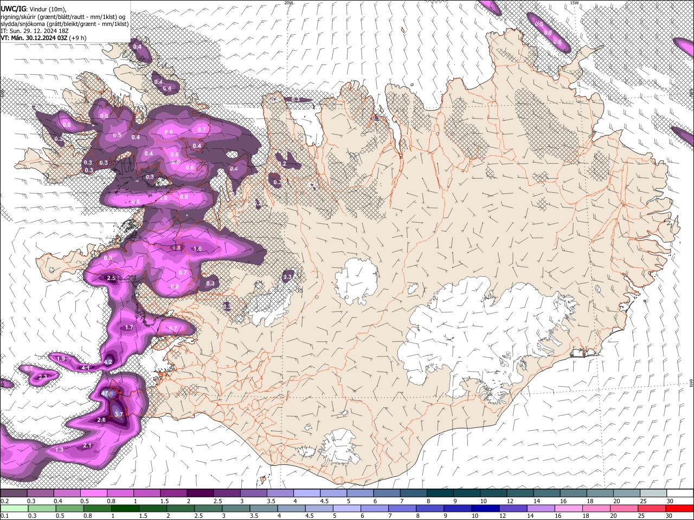Click the '0.1' label on the rain scale
The height and width of the screenshot is (520, 694).
[4, 516]
